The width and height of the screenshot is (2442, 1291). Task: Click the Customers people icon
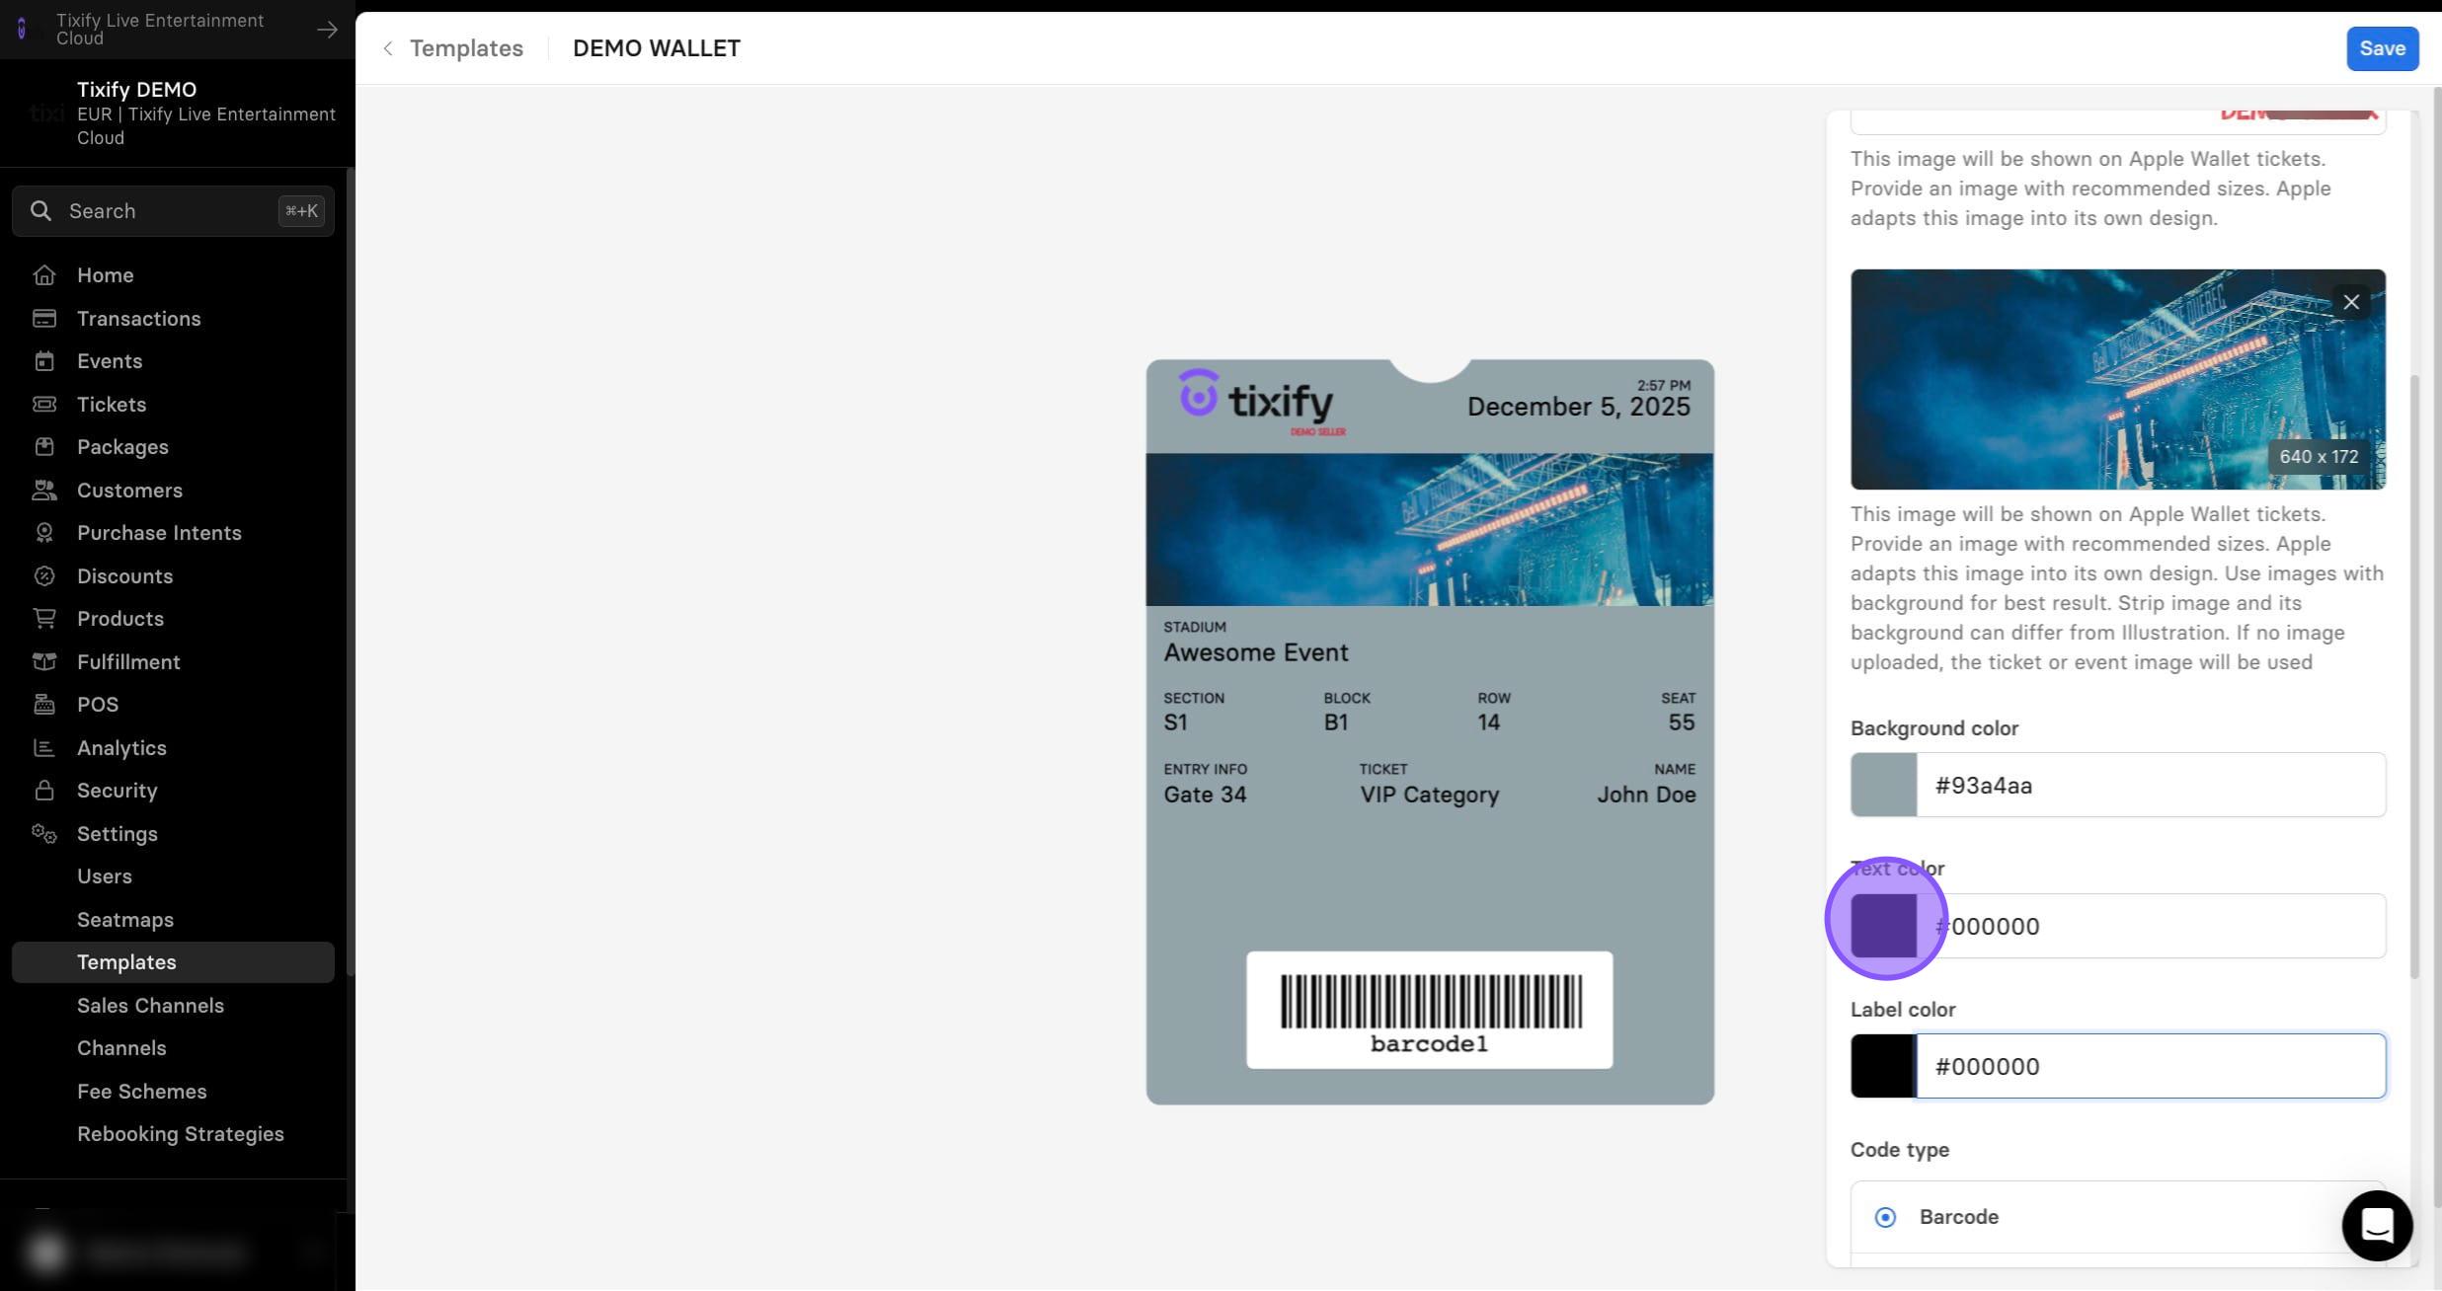pos(43,491)
